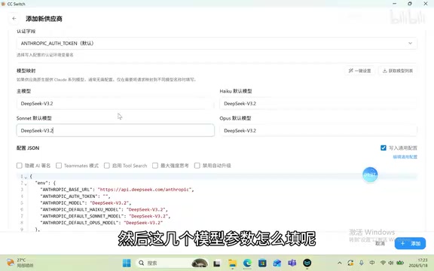The width and height of the screenshot is (434, 271).
Task: Click the ANTHROPIC_DEFAULT_HAIKU_MODEL JSON line
Action: coord(104,209)
